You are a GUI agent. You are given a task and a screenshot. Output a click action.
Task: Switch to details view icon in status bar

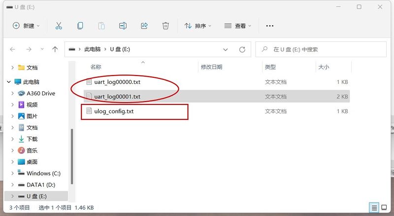coord(374,208)
